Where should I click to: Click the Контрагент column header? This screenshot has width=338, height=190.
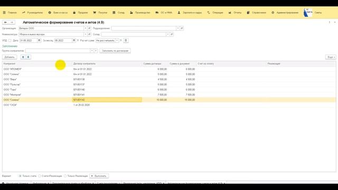click(x=37, y=64)
